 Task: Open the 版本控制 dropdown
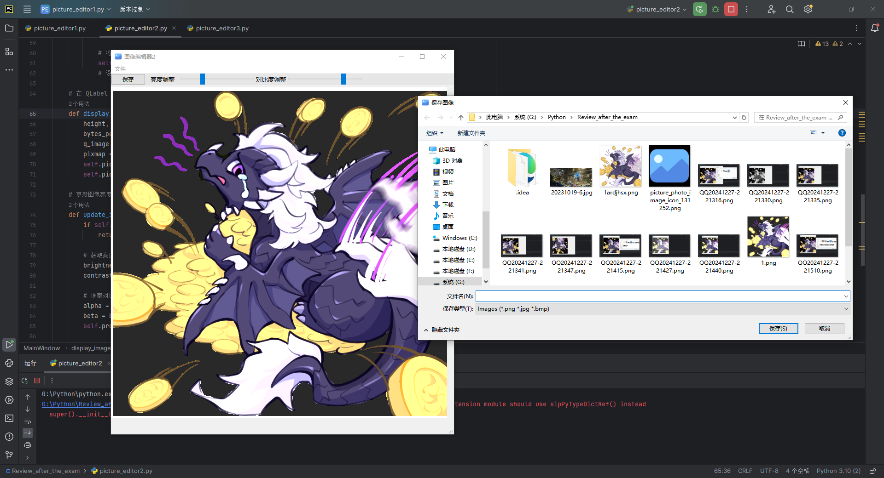pyautogui.click(x=135, y=9)
